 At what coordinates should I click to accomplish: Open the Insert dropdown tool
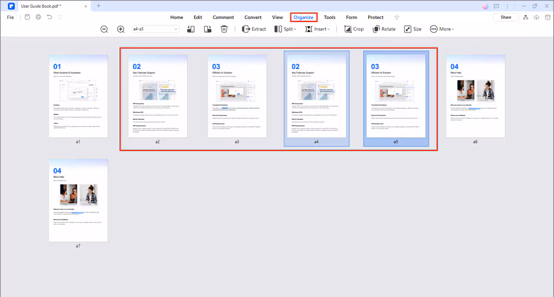pos(317,29)
